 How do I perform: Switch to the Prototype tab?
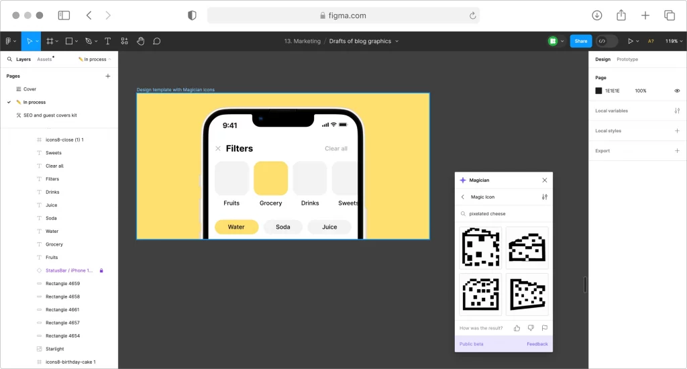tap(627, 59)
